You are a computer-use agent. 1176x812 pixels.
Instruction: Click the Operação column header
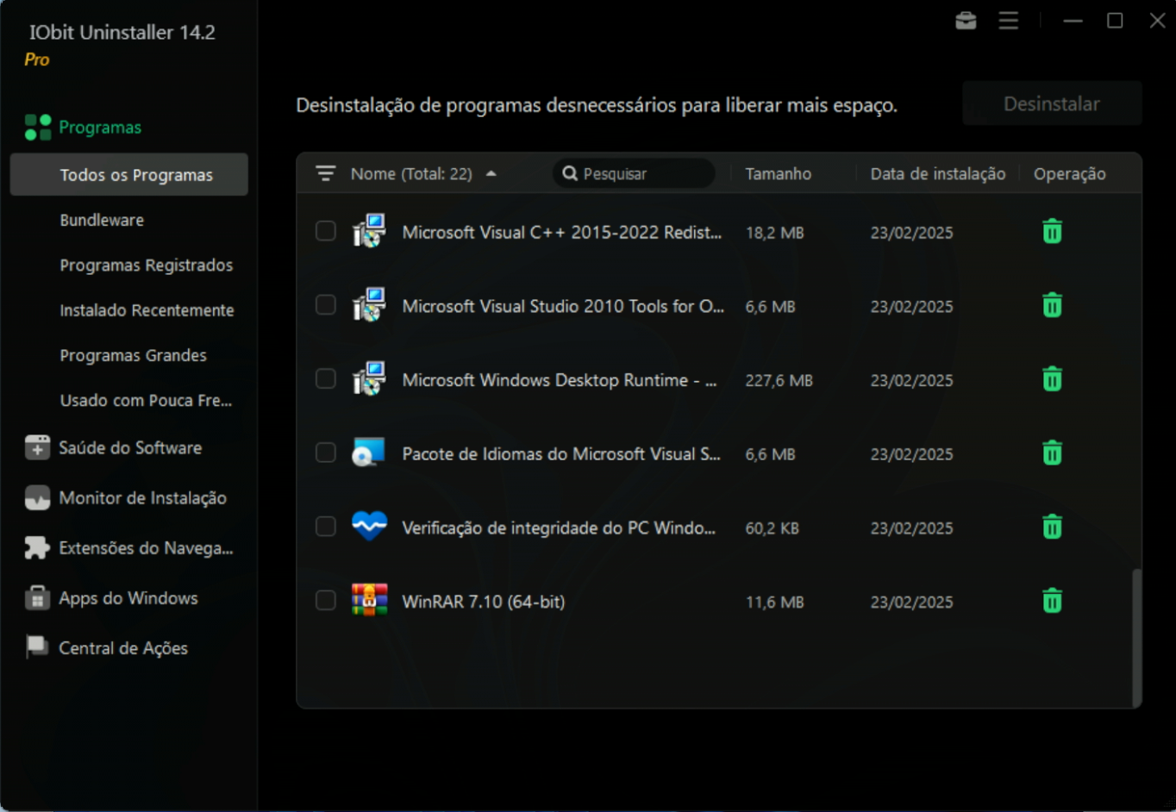tap(1070, 173)
